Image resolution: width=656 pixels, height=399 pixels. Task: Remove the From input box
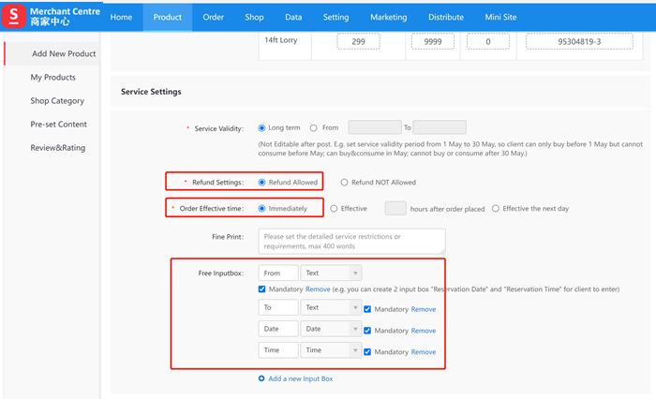(x=318, y=289)
